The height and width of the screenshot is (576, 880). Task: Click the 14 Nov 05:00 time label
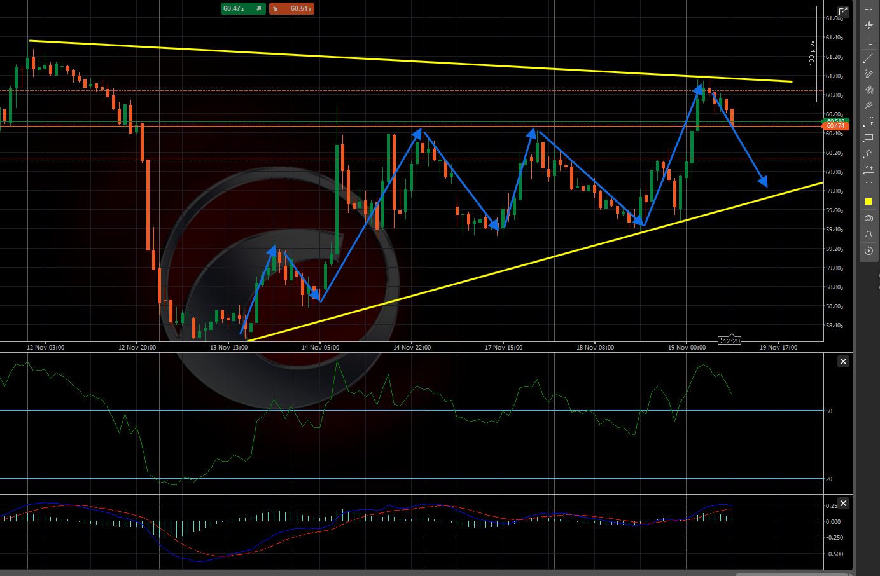(x=320, y=348)
